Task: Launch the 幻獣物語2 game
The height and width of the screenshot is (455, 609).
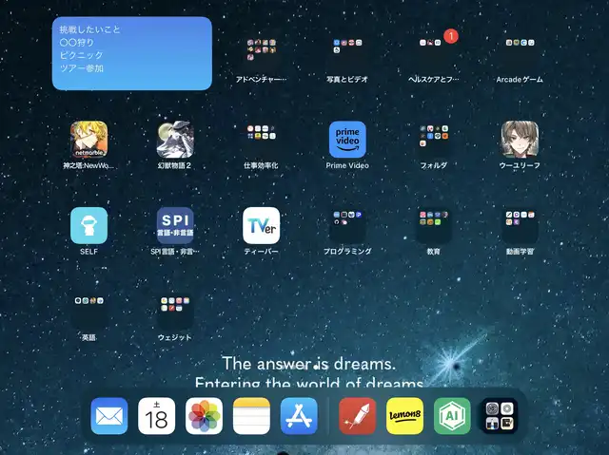Action: point(174,140)
